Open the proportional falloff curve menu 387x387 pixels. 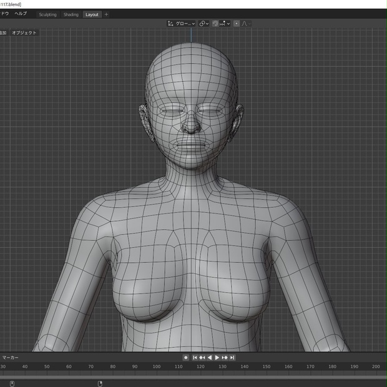tap(246, 24)
